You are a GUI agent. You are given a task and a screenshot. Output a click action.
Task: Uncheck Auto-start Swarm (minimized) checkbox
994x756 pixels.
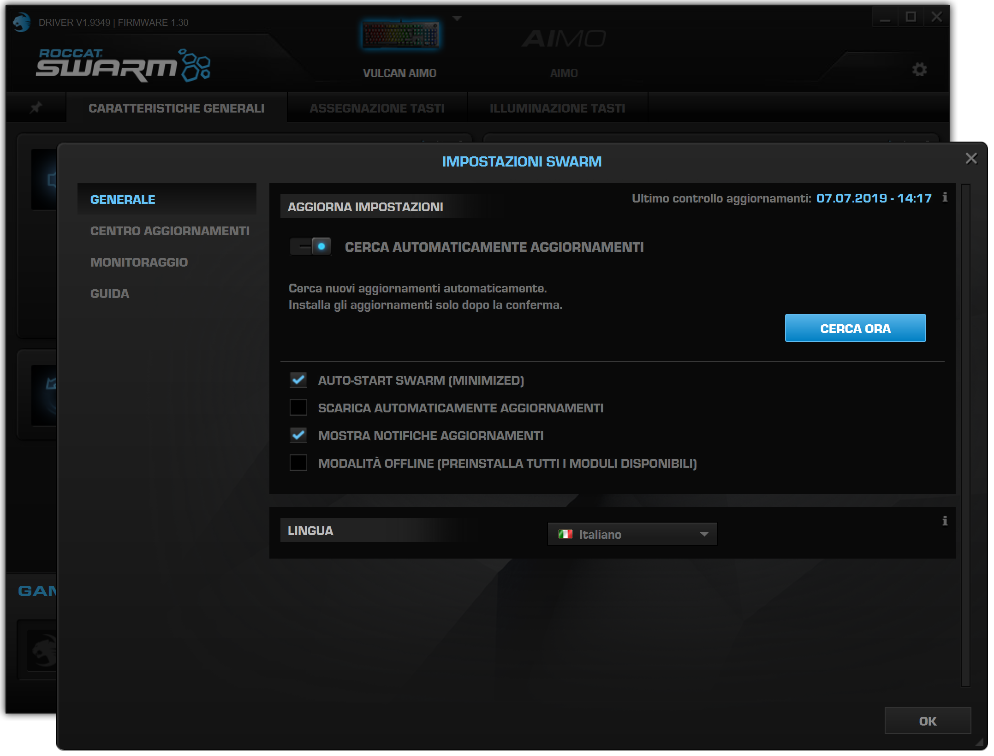coord(298,380)
